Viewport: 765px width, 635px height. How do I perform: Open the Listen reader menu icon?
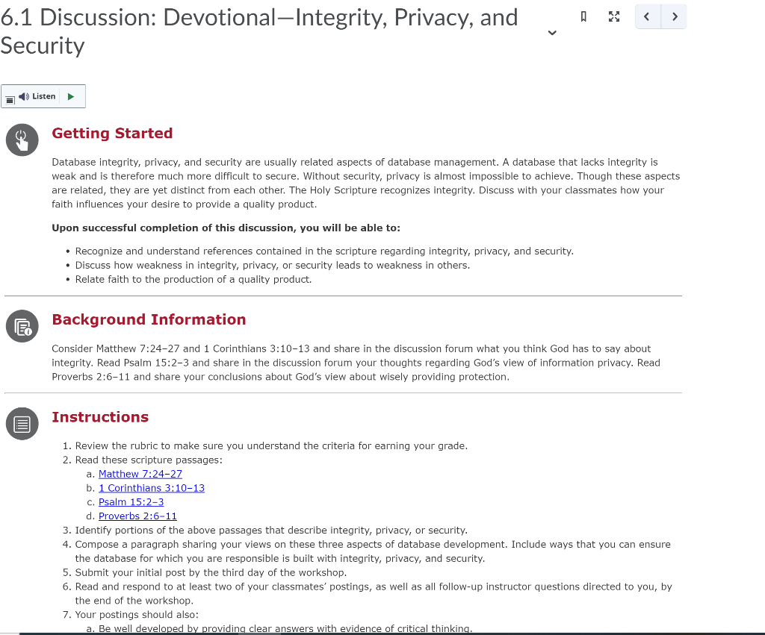click(10, 99)
